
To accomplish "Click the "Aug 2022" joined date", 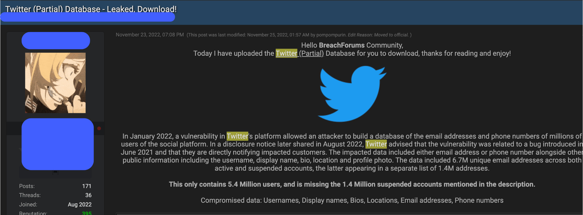I will point(80,204).
